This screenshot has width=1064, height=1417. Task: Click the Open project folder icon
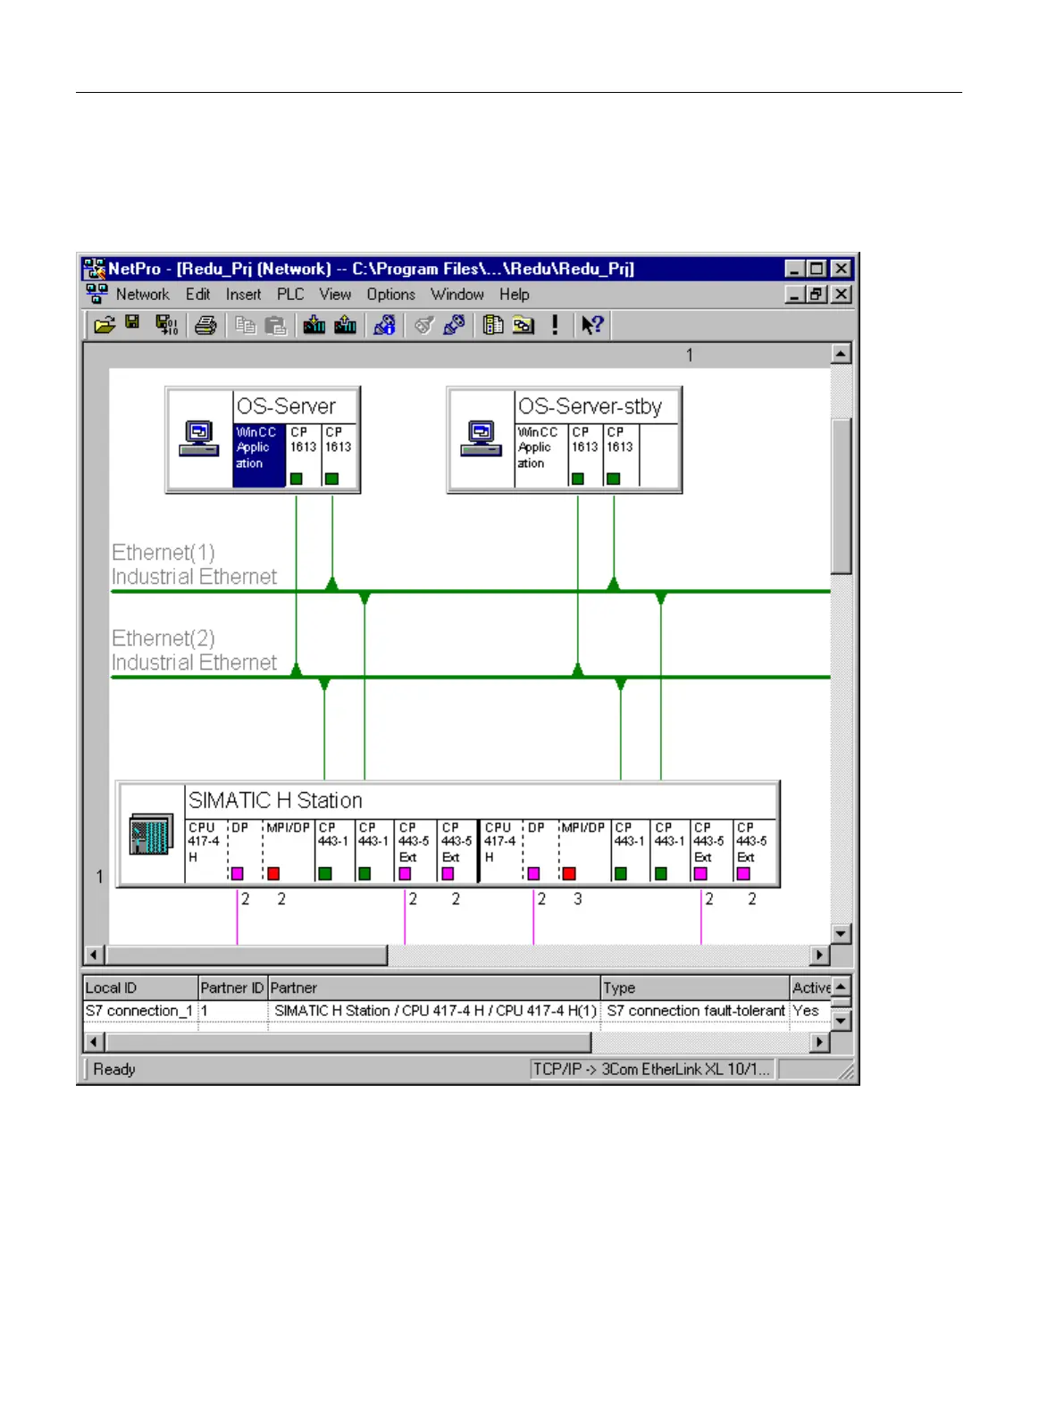105,325
